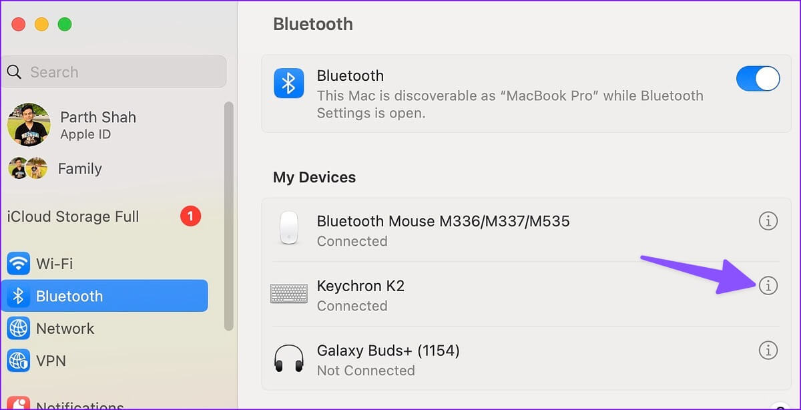
Task: Open info for Bluetooth Mouse M336/M337/M535
Action: click(768, 221)
